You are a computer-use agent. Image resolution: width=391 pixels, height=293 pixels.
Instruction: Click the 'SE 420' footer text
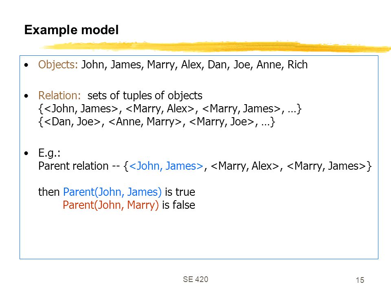[195, 279]
